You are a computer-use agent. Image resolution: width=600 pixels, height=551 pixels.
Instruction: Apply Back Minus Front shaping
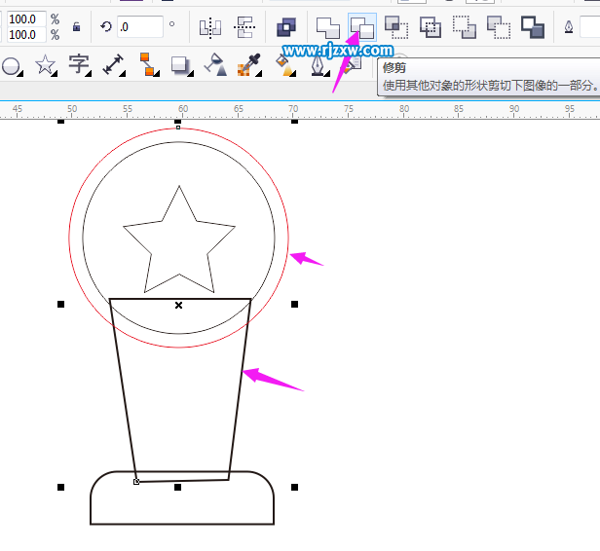coord(498,26)
